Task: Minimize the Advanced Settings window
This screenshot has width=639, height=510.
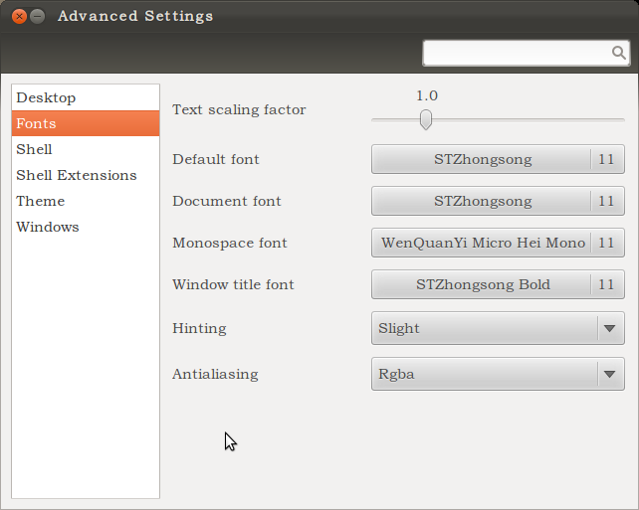Action: pos(38,16)
